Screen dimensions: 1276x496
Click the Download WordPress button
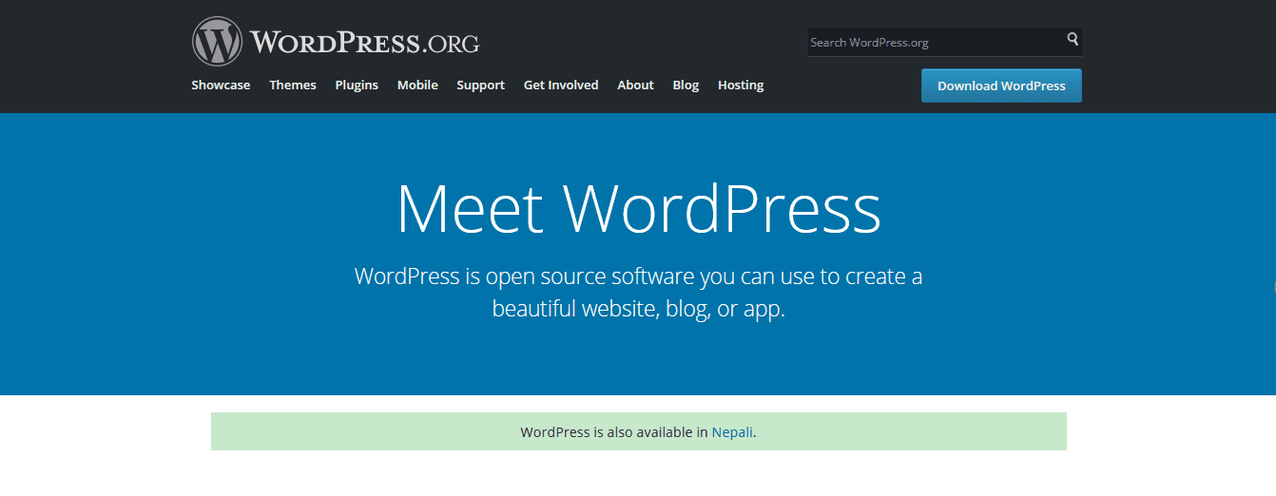point(1001,86)
